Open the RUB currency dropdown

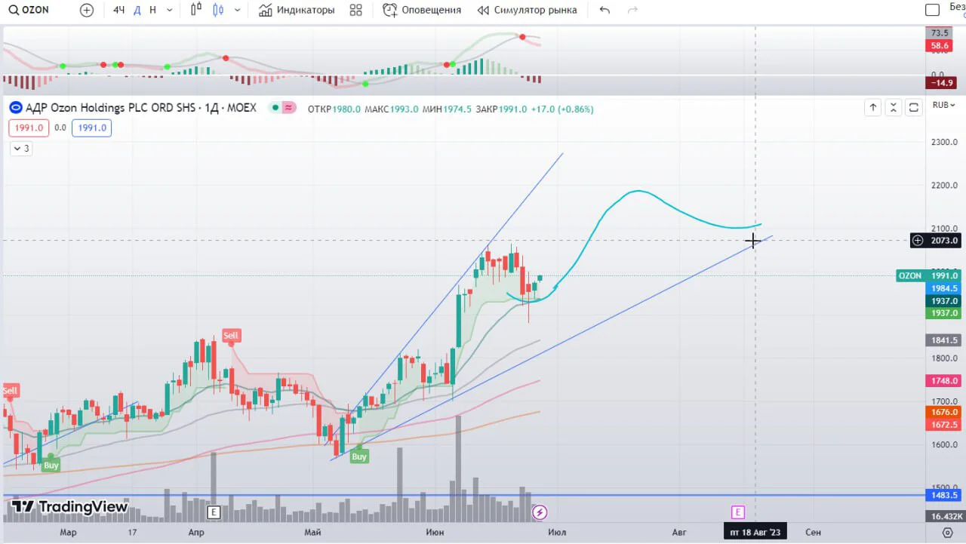[944, 106]
